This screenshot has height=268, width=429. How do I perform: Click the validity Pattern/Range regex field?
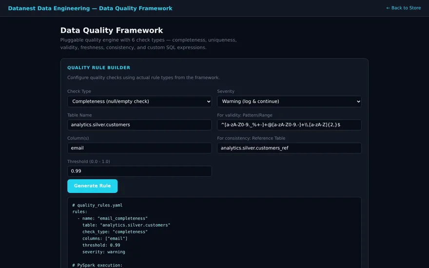click(289, 125)
